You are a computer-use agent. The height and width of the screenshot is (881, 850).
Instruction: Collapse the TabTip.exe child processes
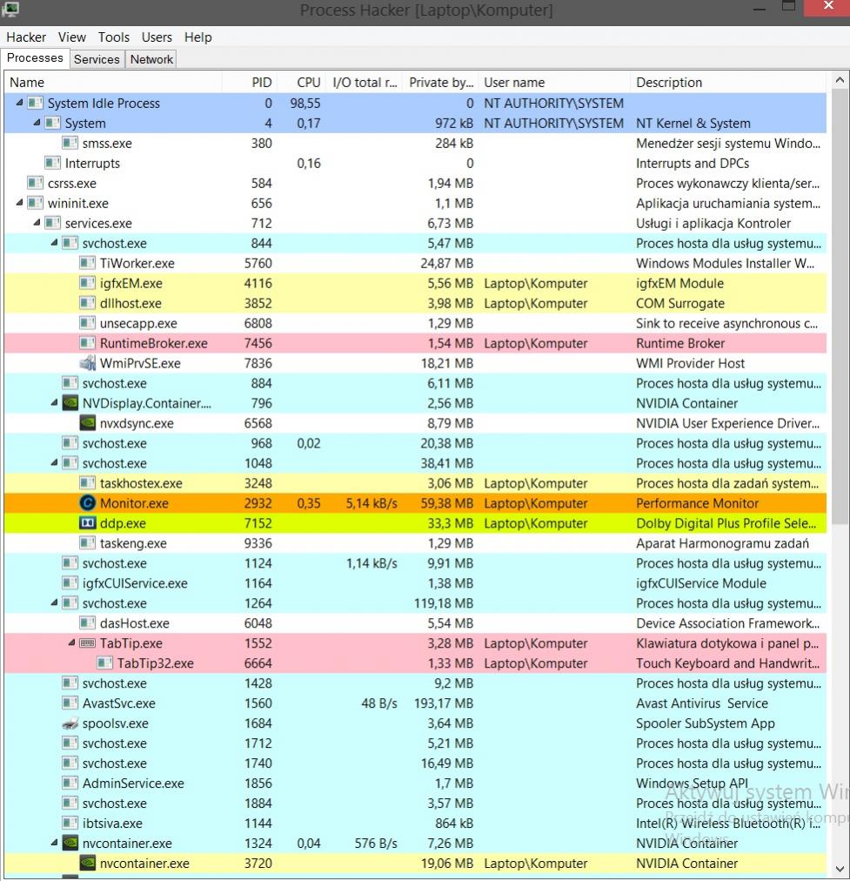click(x=71, y=643)
